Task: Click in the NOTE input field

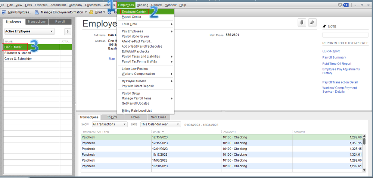Action: pyautogui.click(x=345, y=35)
